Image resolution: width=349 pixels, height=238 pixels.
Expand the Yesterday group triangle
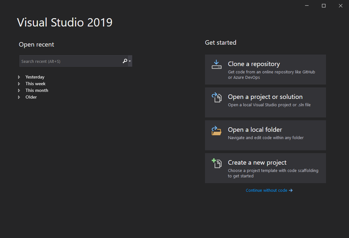19,77
